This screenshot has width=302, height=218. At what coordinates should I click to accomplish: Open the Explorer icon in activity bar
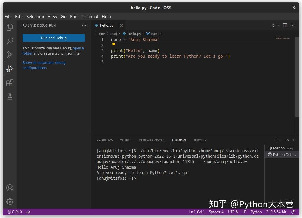(x=10, y=27)
